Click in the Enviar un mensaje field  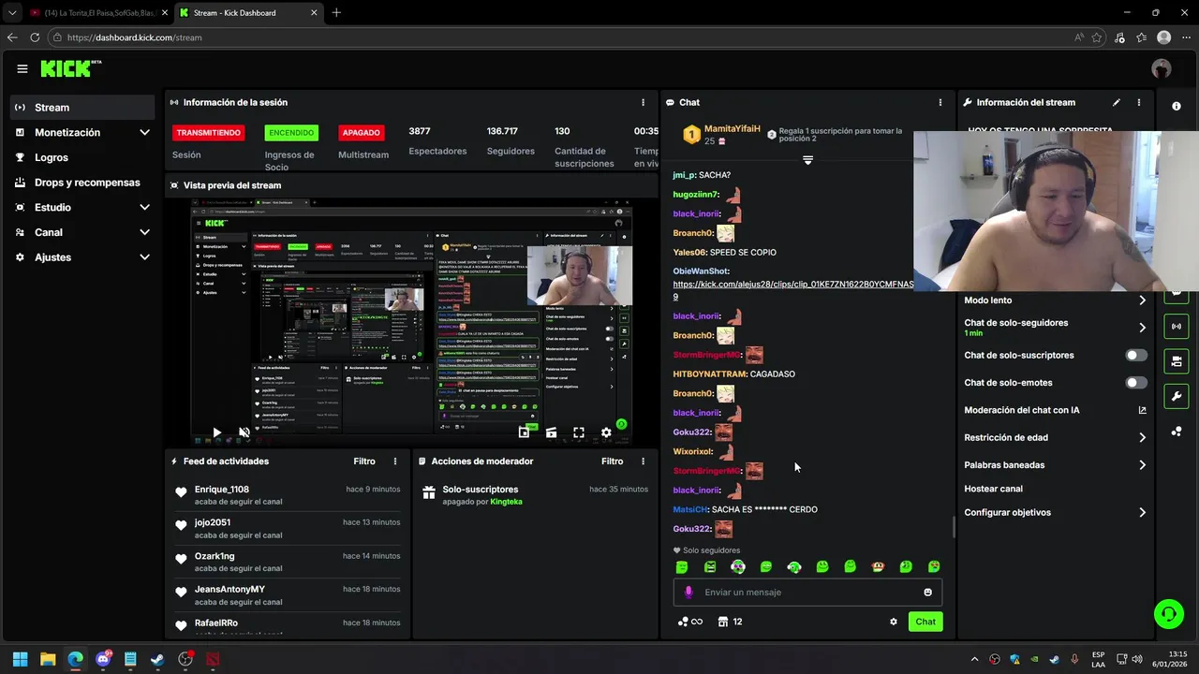(x=807, y=593)
